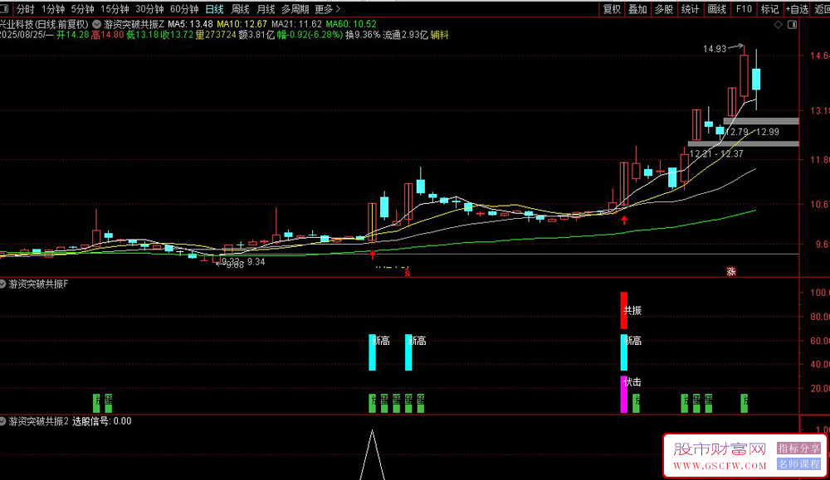
Task: Open the 复权 adjustment option
Action: (612, 9)
